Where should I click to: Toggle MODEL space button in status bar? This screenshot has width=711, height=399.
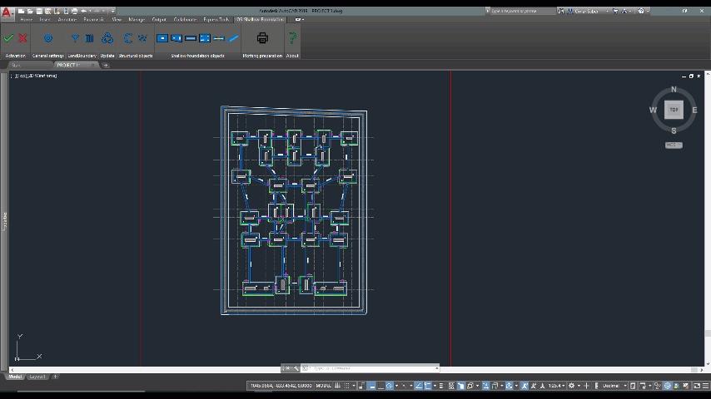tap(325, 386)
